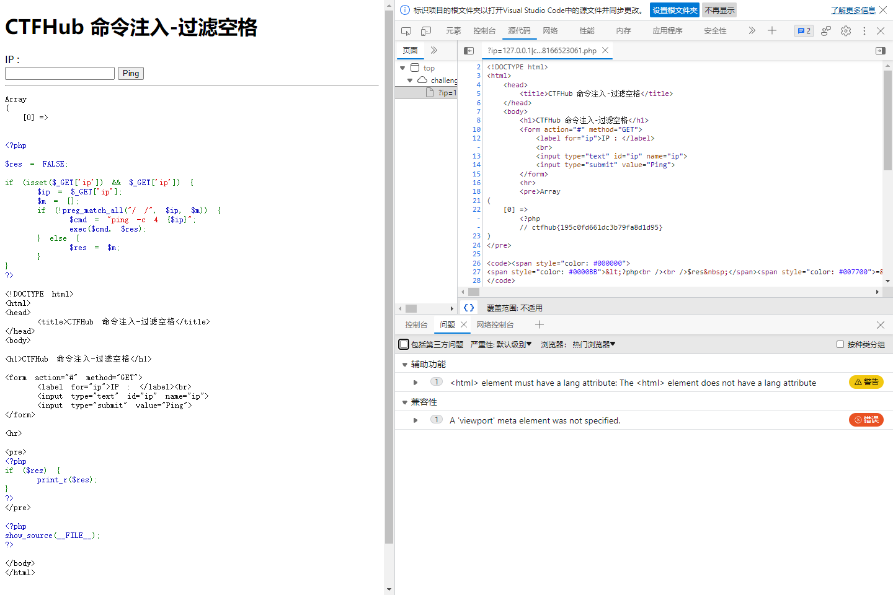Toggle pretty print curly braces icon
Screen dimensions: 893x595
pyautogui.click(x=469, y=308)
